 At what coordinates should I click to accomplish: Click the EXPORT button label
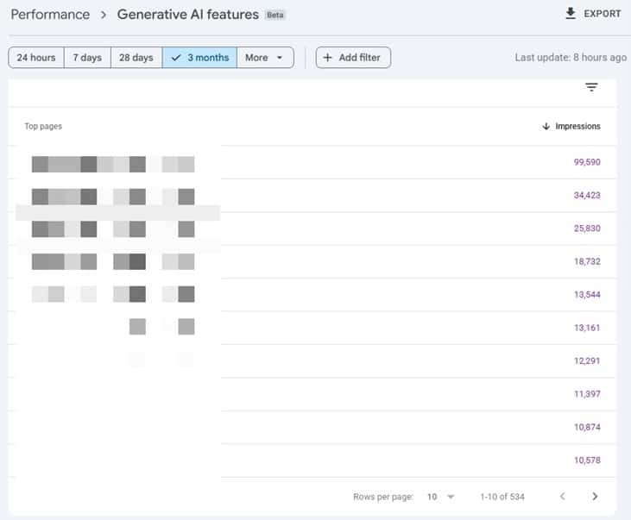602,14
